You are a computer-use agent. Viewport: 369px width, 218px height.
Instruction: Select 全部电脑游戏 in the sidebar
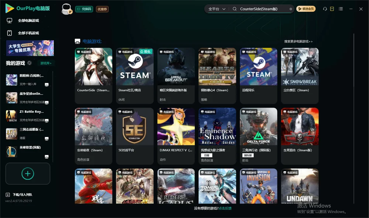28,21
